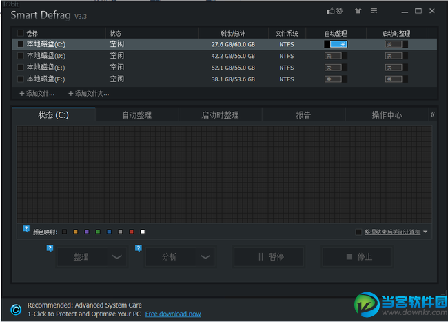Click the orange color map swatch

pos(75,232)
